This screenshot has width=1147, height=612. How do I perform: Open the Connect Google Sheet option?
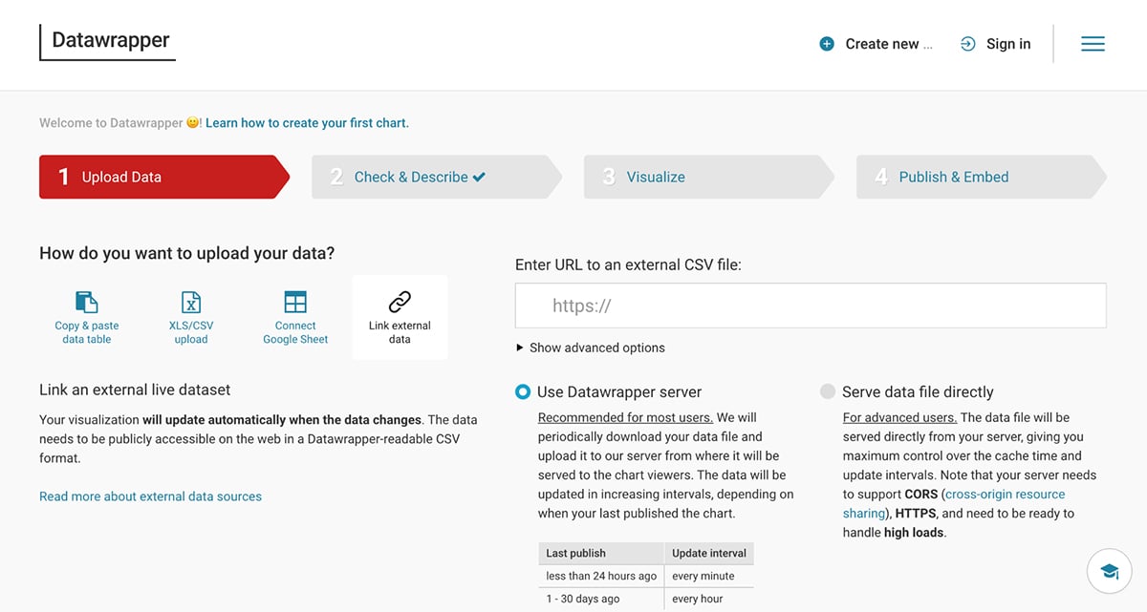coord(294,316)
